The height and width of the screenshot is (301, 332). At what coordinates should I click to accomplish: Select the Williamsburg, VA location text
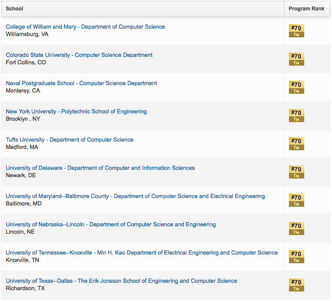tap(27, 34)
